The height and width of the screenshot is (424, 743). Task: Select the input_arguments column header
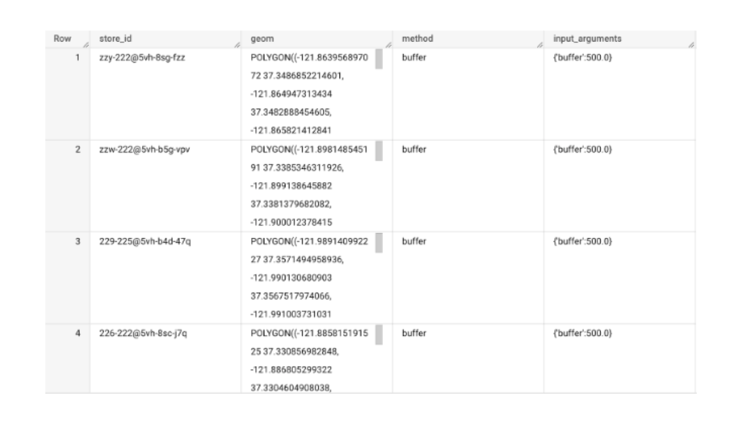587,39
